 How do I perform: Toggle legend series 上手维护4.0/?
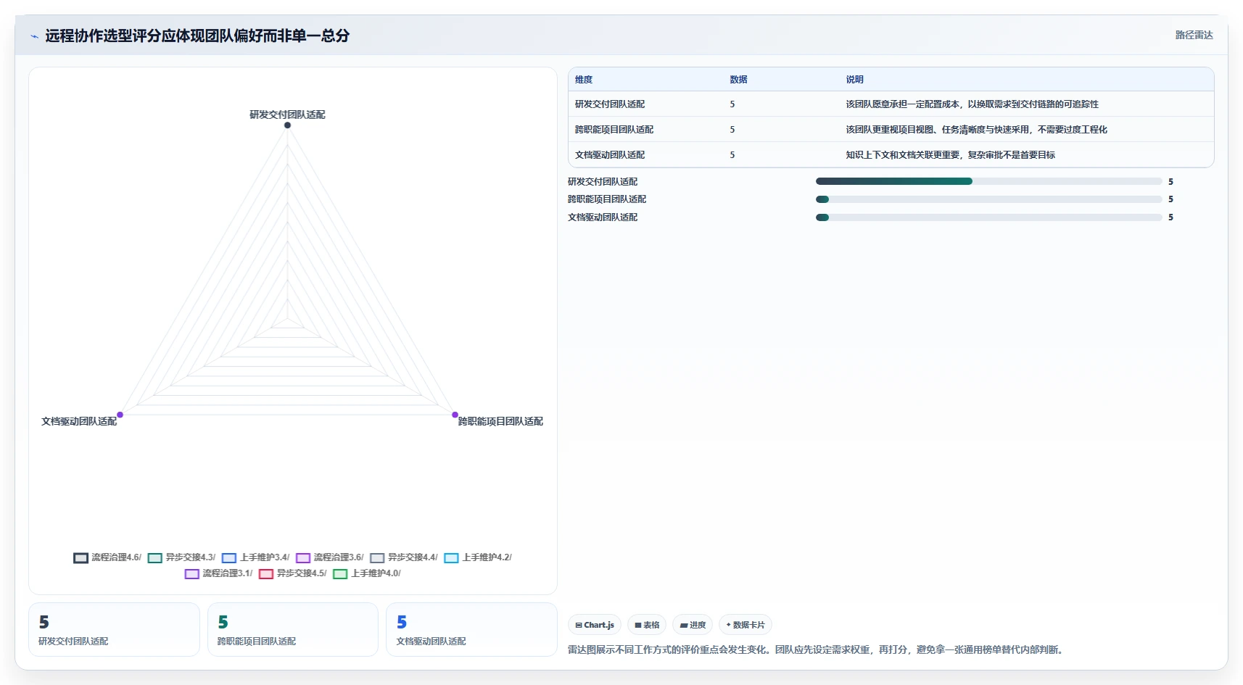coord(367,573)
